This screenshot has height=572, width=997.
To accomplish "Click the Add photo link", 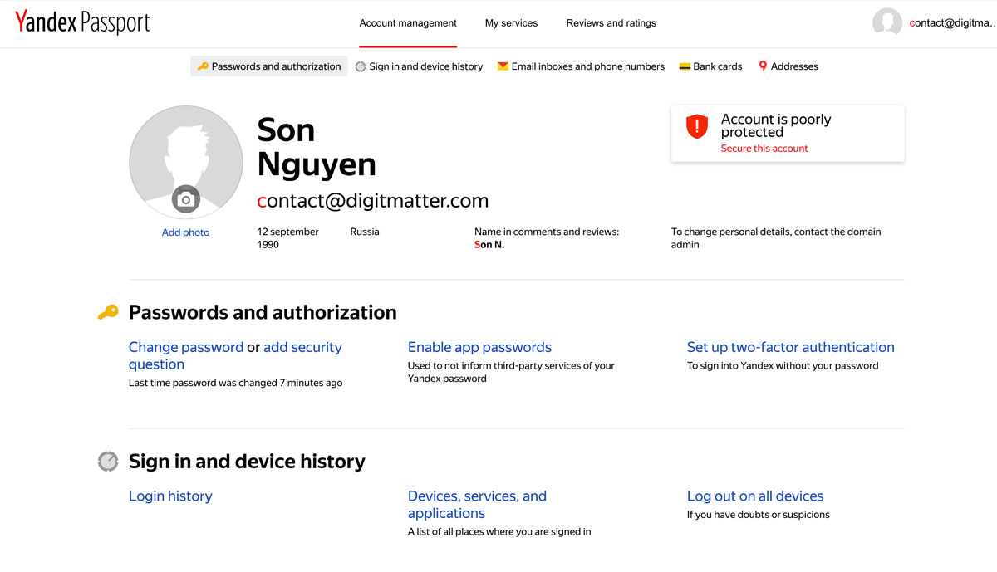I will click(x=186, y=232).
